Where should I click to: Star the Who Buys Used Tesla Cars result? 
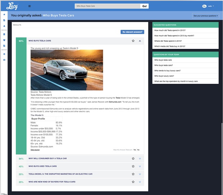pos(133,166)
